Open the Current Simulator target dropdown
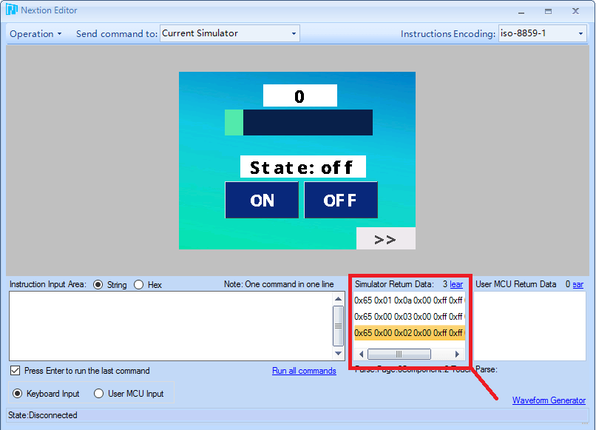 pos(229,33)
